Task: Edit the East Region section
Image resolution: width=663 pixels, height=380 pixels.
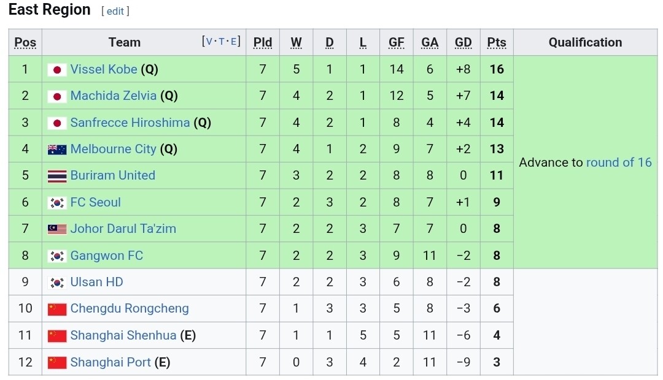Action: click(x=115, y=12)
